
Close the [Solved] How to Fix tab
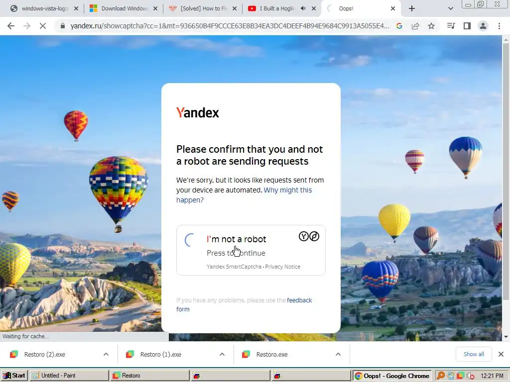coord(235,8)
